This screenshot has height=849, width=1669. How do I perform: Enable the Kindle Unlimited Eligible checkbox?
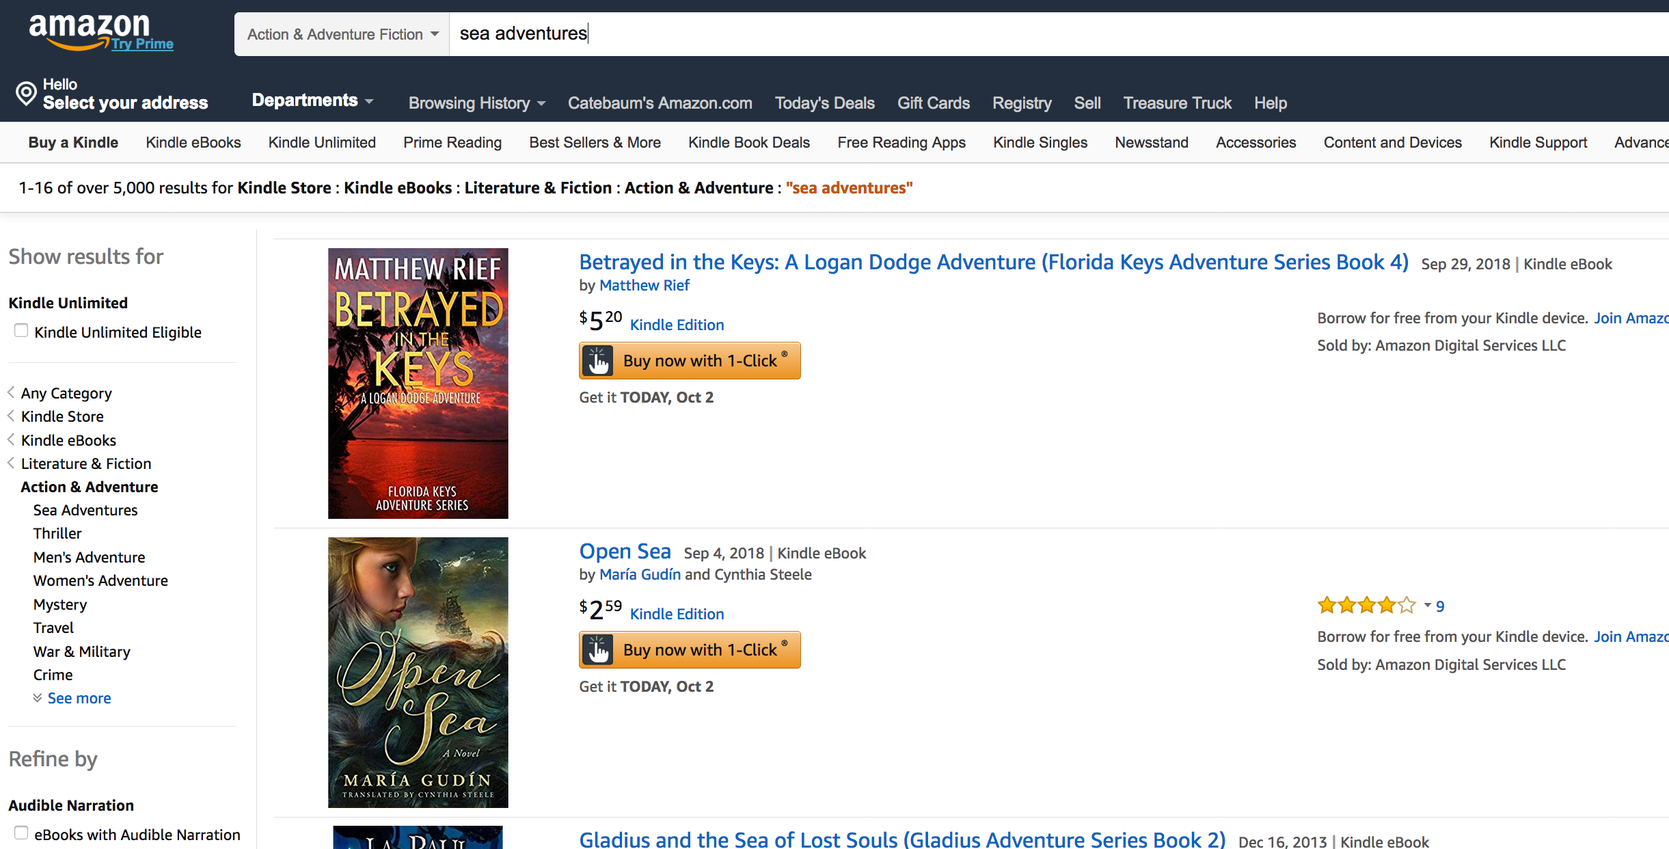(x=21, y=331)
